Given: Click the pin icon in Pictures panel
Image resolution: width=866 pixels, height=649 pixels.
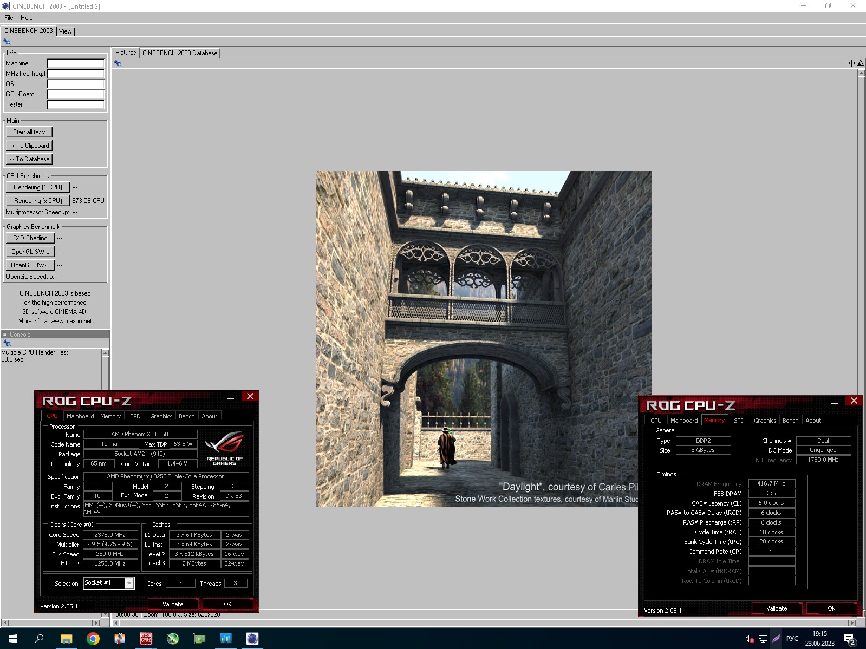Looking at the screenshot, I should (x=118, y=63).
